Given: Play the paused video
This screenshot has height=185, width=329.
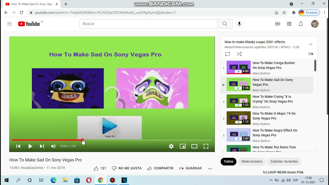Looking at the screenshot, I should coord(30,146).
